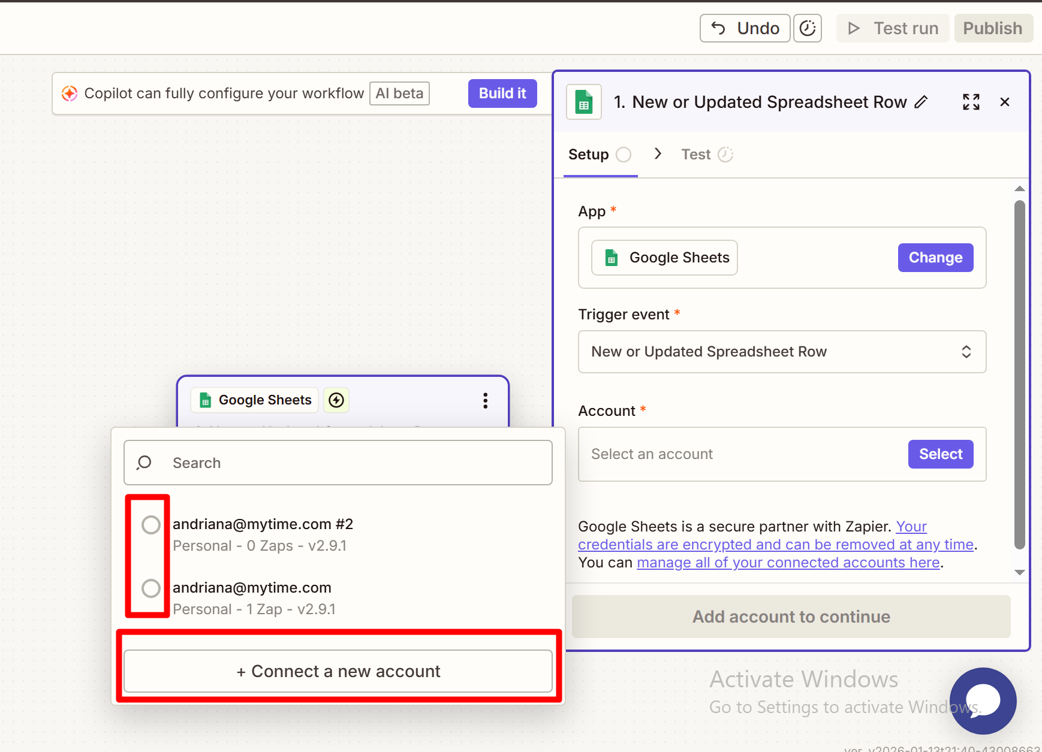
Task: Click the Setup status circle icon
Action: (624, 155)
